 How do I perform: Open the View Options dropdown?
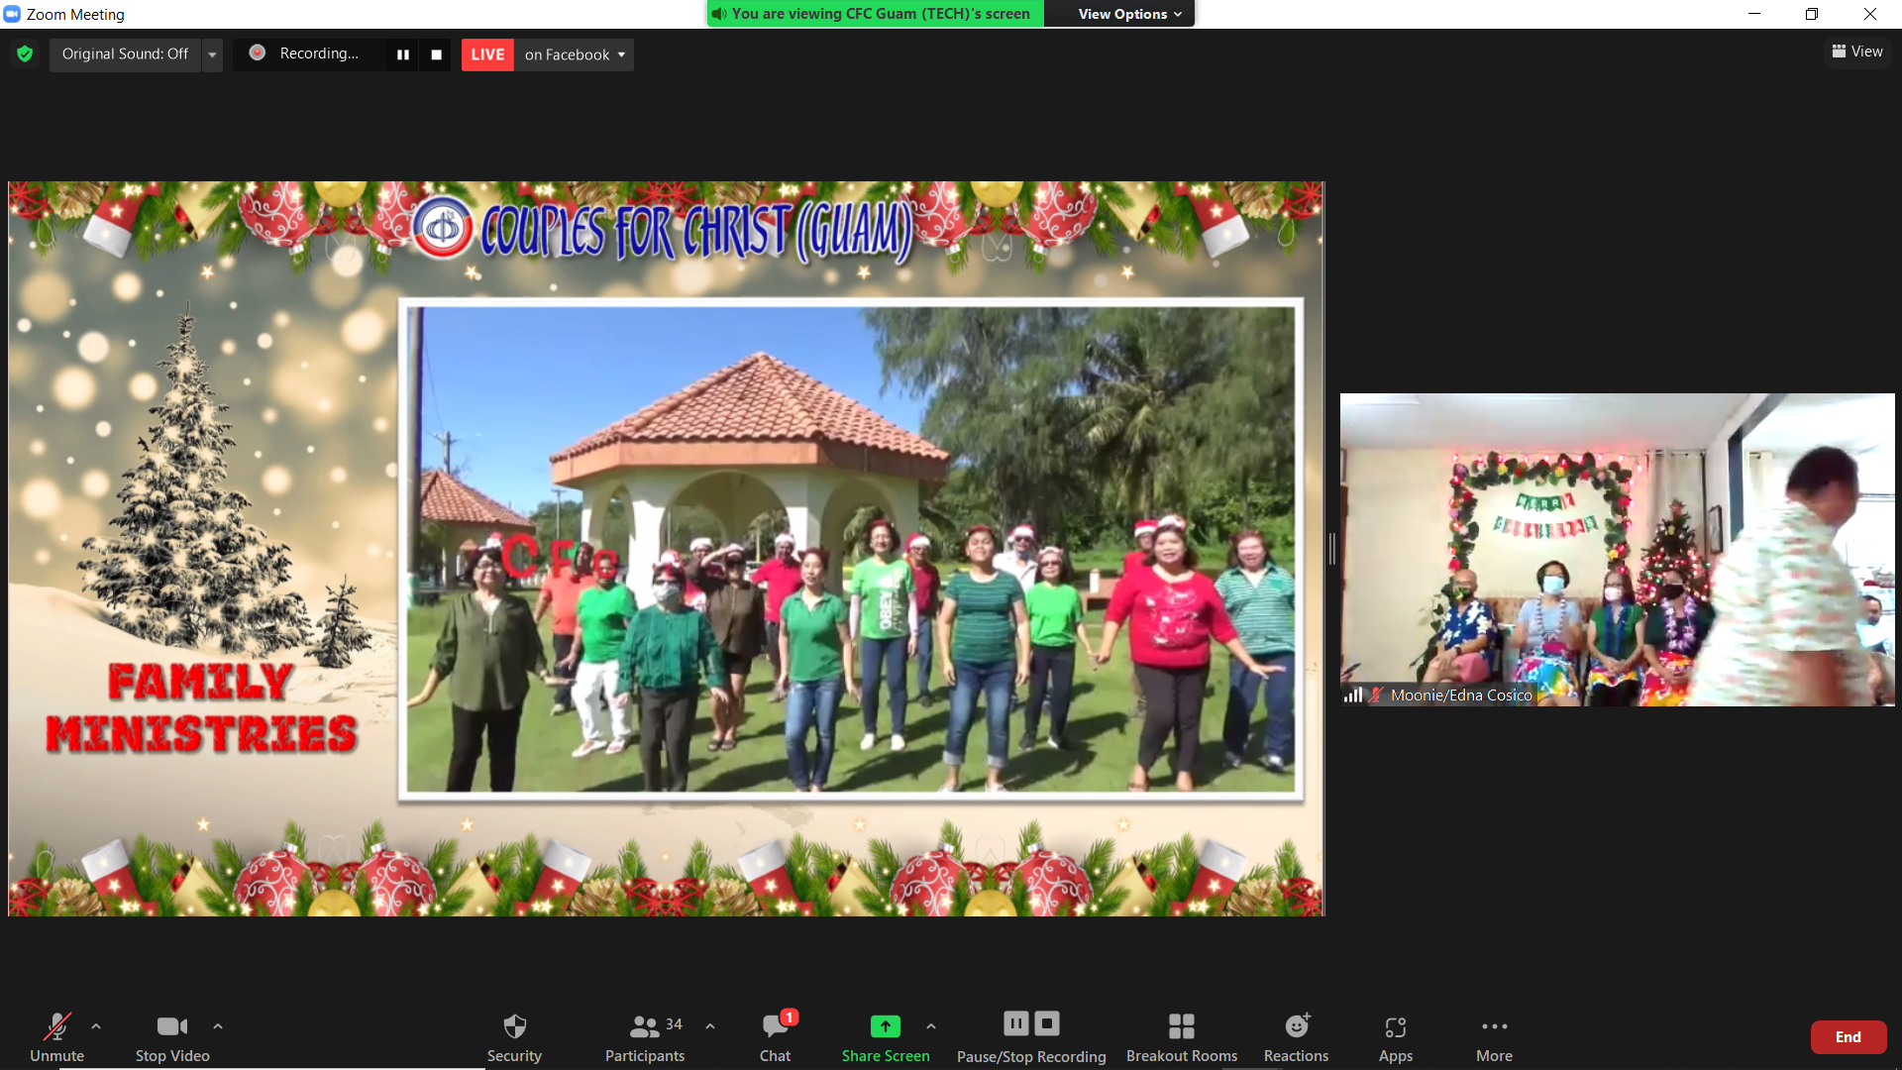pyautogui.click(x=1129, y=14)
